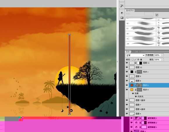Screen dimensions: 169x132
Task: Open the brush panel toggle icon beside the size field
Action: [157, 15]
